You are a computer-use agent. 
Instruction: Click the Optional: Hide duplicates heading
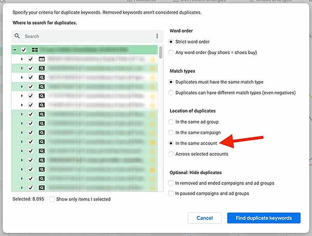click(x=196, y=173)
